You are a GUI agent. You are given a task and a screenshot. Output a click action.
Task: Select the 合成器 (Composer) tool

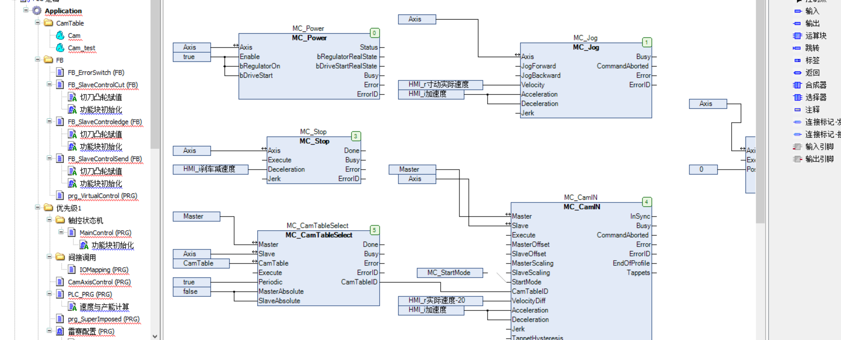click(x=815, y=85)
